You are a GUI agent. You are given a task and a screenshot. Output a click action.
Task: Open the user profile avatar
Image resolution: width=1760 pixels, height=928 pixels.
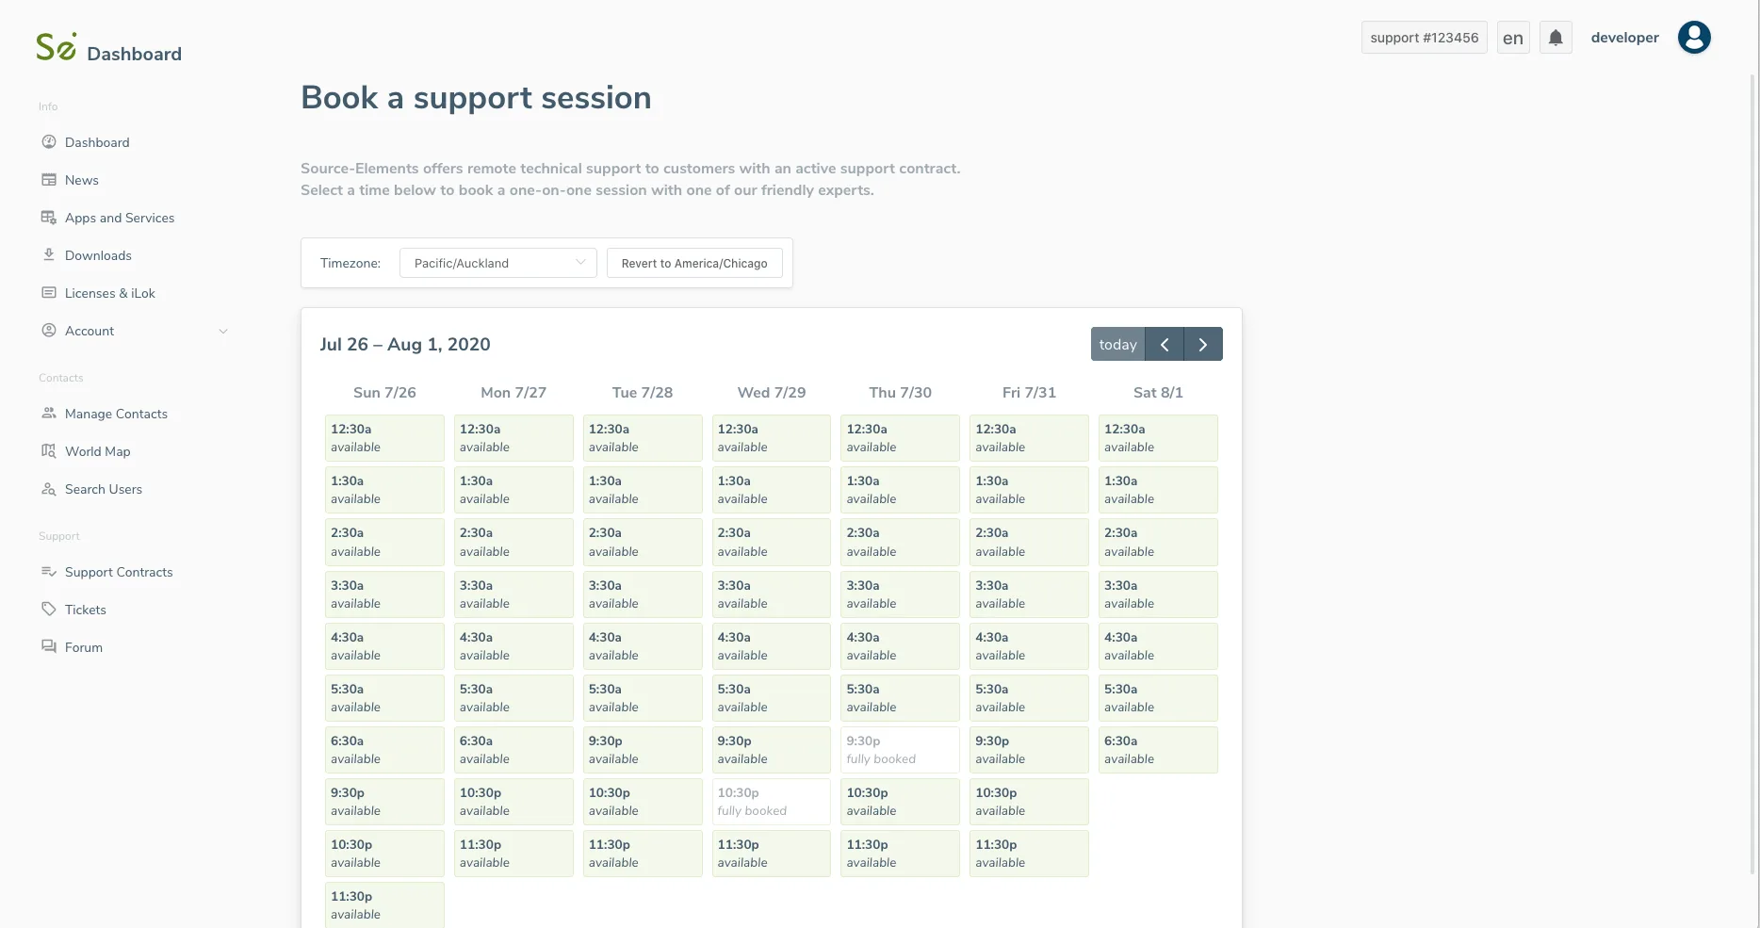pos(1693,38)
